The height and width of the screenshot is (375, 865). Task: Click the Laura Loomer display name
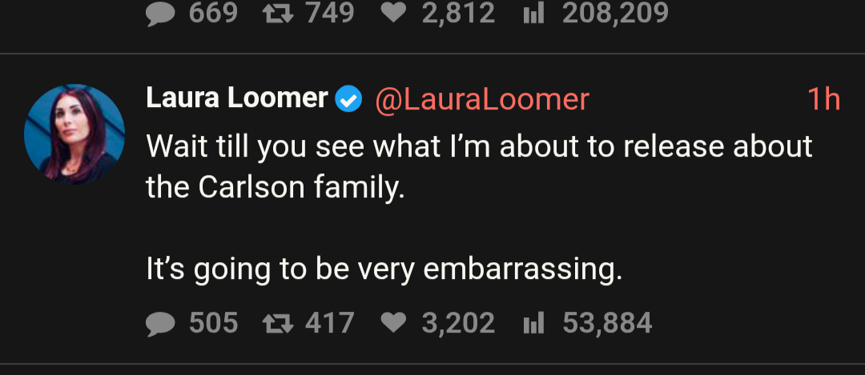tap(237, 98)
